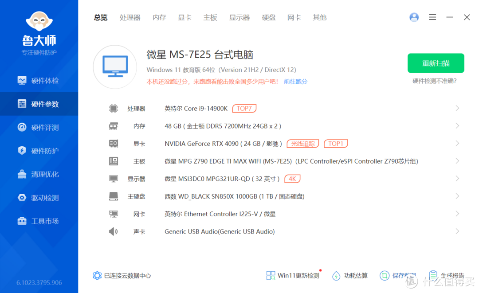Switch to the 显示器 tab
Viewport: 479px width, 293px height.
[239, 17]
